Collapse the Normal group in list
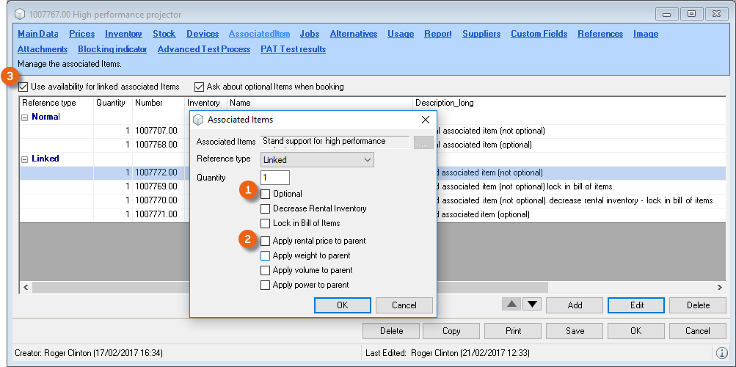Image resolution: width=736 pixels, height=367 pixels. (25, 117)
